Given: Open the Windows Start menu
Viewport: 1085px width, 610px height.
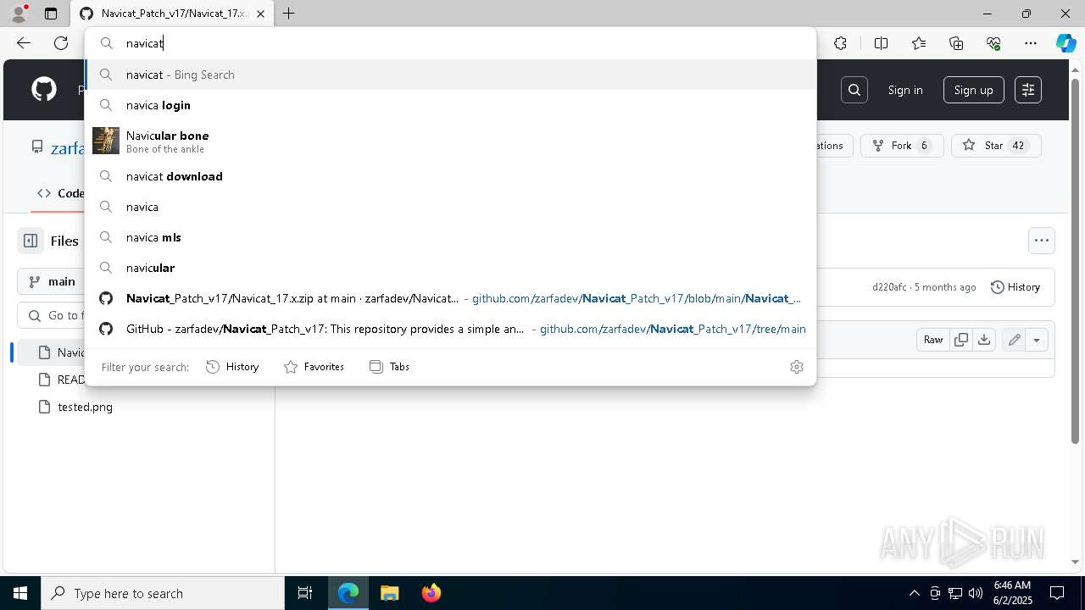Looking at the screenshot, I should tap(20, 593).
